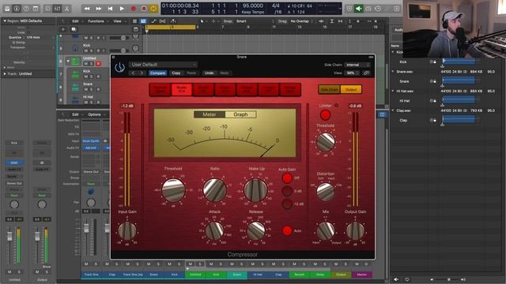Screen dimensions: 506x284
Task: Toggle the yellow Cycle mode button
Action: 153,9
